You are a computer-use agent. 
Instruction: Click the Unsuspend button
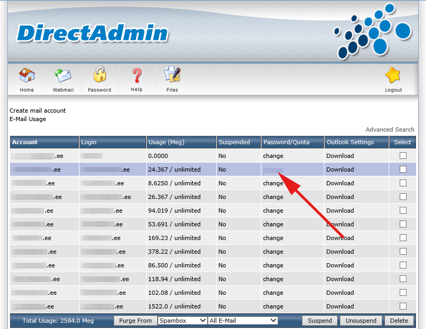pyautogui.click(x=361, y=321)
